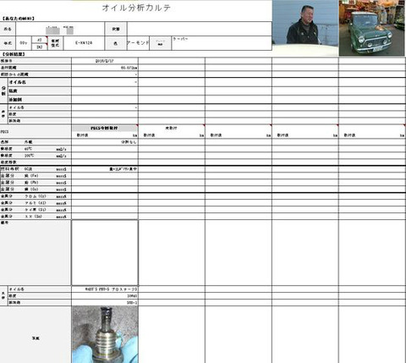Open the green Mini car photo
Viewport: 406px width, 363px height.
pyautogui.click(x=372, y=28)
